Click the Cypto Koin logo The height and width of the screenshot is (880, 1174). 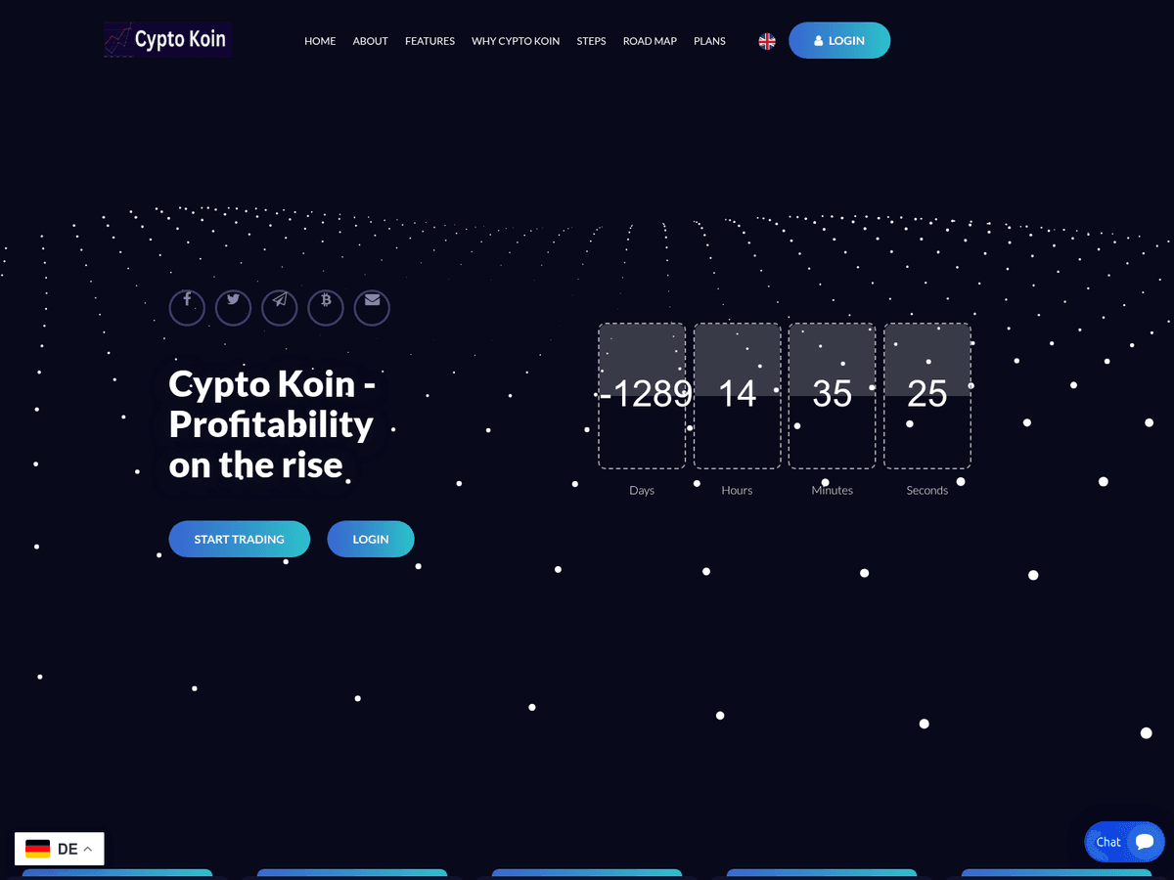click(167, 39)
